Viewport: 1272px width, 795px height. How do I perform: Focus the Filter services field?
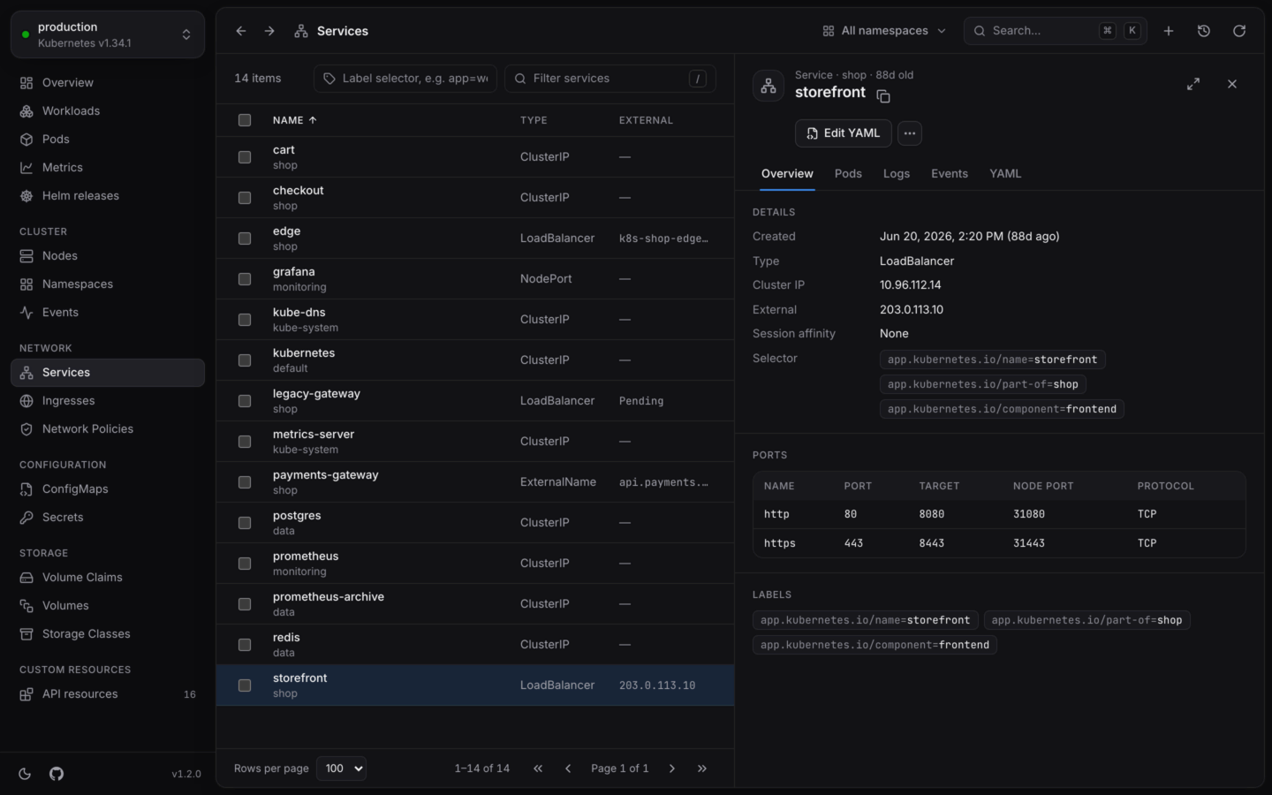tap(610, 79)
